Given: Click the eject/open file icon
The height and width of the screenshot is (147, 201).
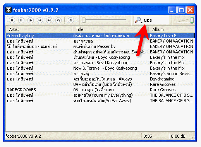Looking at the screenshot, I should [71, 21].
